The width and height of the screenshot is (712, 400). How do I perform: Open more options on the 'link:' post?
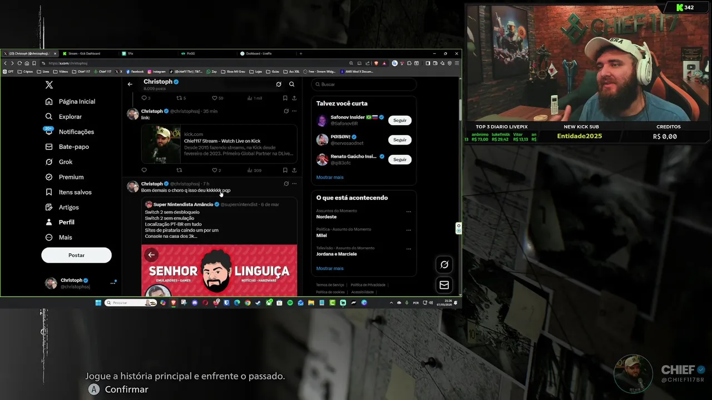[294, 111]
